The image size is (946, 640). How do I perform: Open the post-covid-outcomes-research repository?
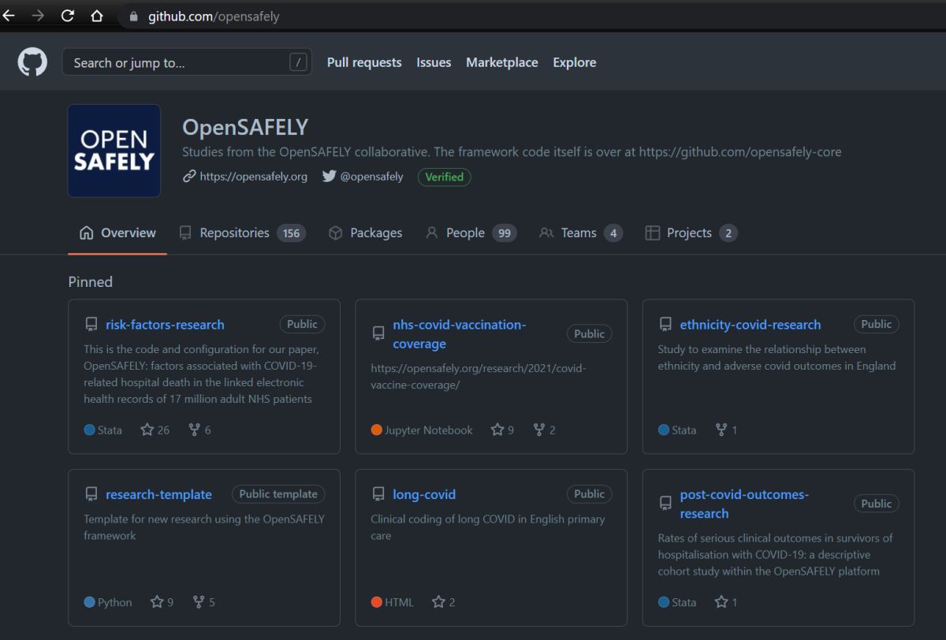click(744, 504)
